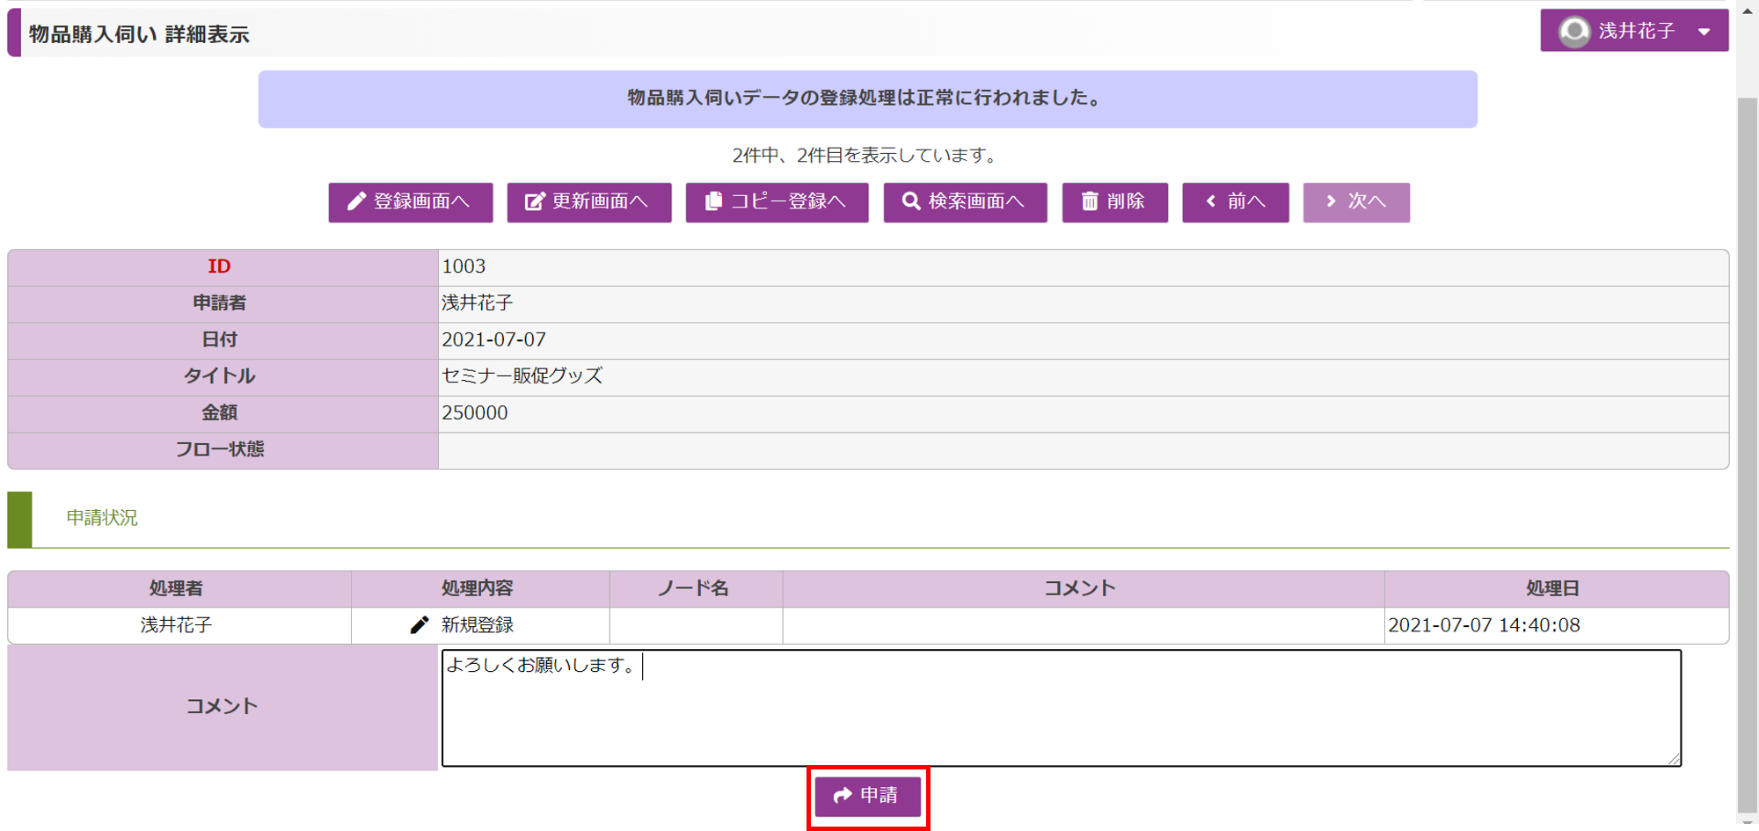
Task: Delete the record with 削除 button
Action: (1115, 202)
